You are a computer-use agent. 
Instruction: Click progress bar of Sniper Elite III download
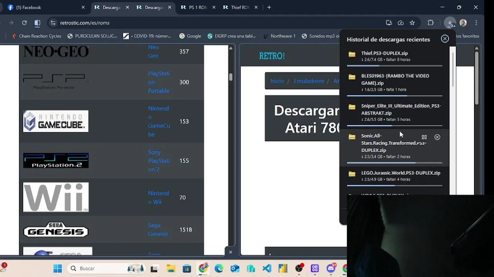[x=394, y=125]
